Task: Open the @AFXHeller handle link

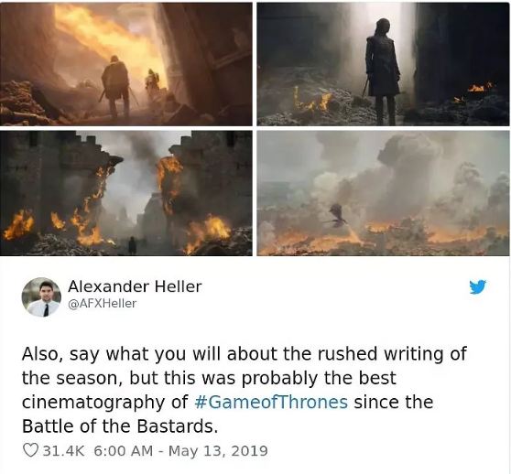Action: click(102, 304)
